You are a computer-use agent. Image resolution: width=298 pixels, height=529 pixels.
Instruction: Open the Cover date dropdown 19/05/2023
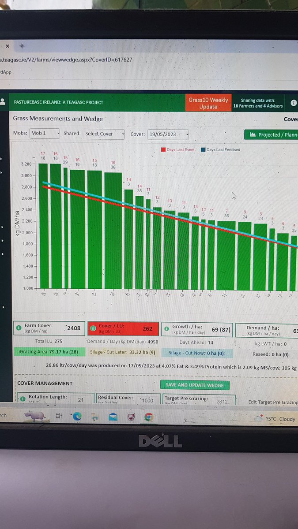[x=168, y=134]
